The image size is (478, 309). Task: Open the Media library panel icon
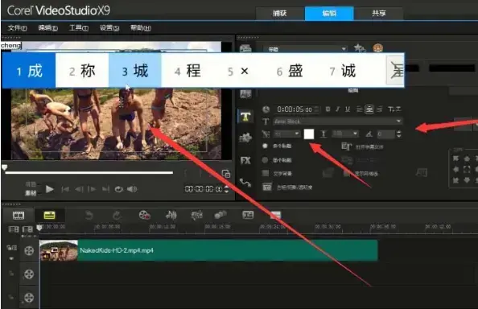tap(245, 48)
